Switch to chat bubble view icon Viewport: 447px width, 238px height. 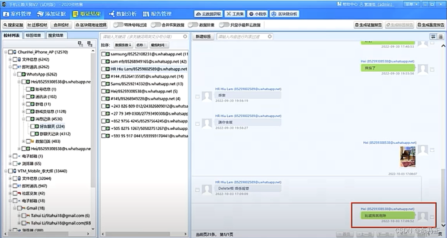(x=433, y=37)
